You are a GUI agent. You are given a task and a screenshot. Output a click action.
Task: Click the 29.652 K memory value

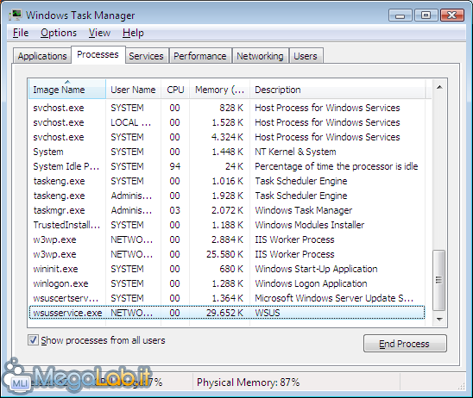pos(224,313)
